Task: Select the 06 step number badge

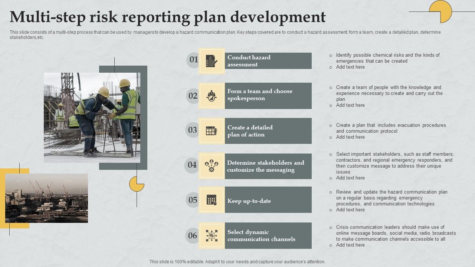Action: (x=193, y=235)
